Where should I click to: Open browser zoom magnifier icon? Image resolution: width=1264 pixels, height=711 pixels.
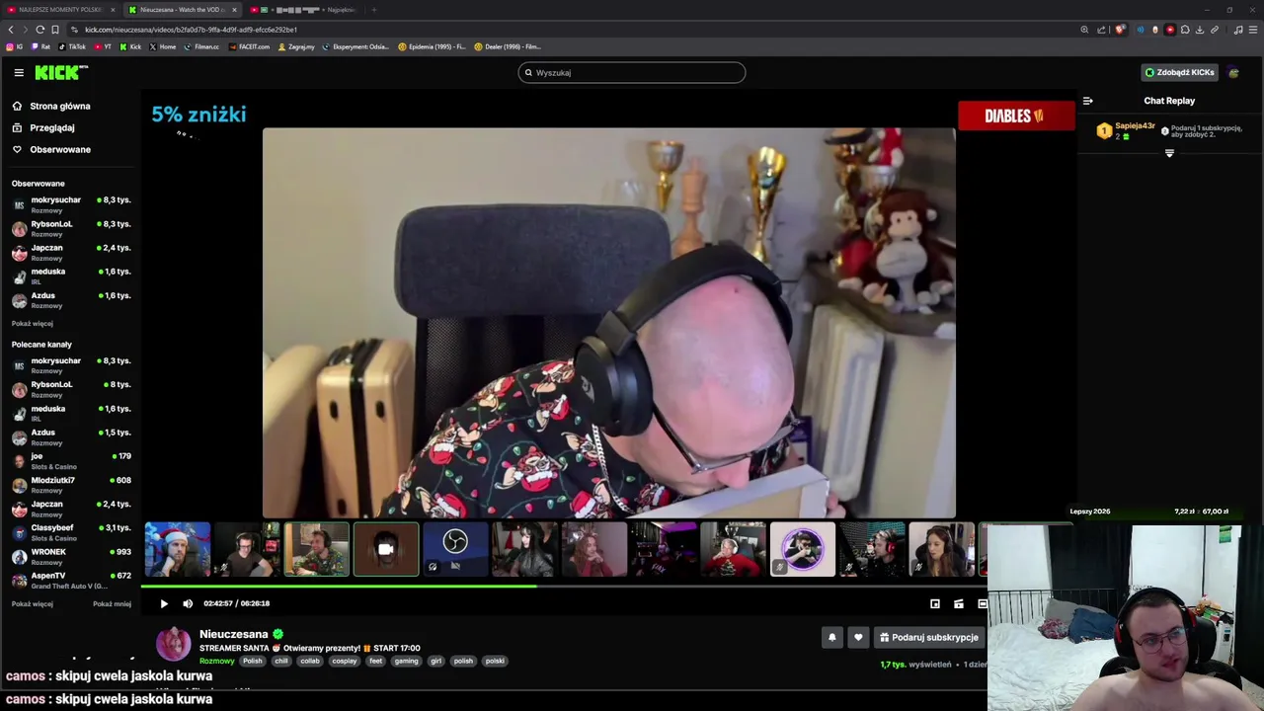(1084, 30)
